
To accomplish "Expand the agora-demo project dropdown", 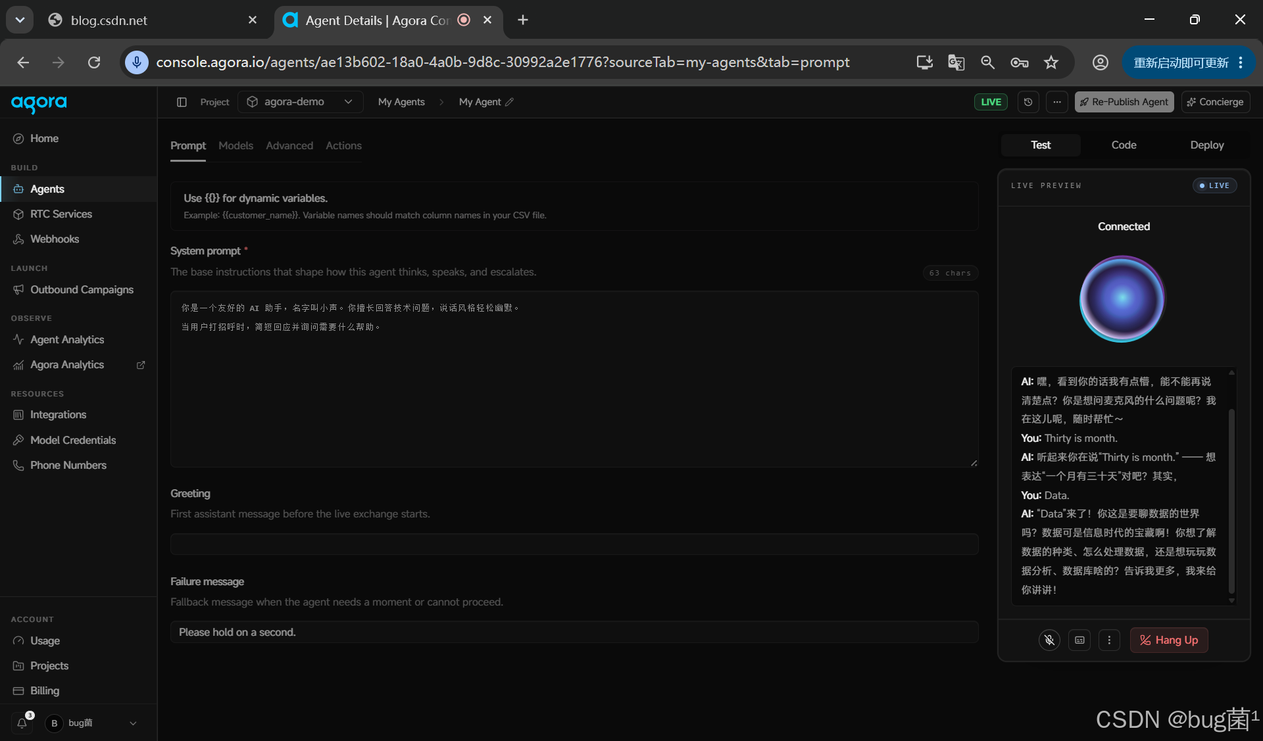I will coord(300,102).
